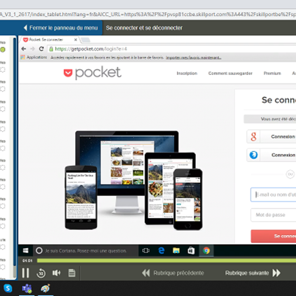296x296 pixels.
Task: Click Chrome back arrow in inner browser
Action: pyautogui.click(x=24, y=49)
